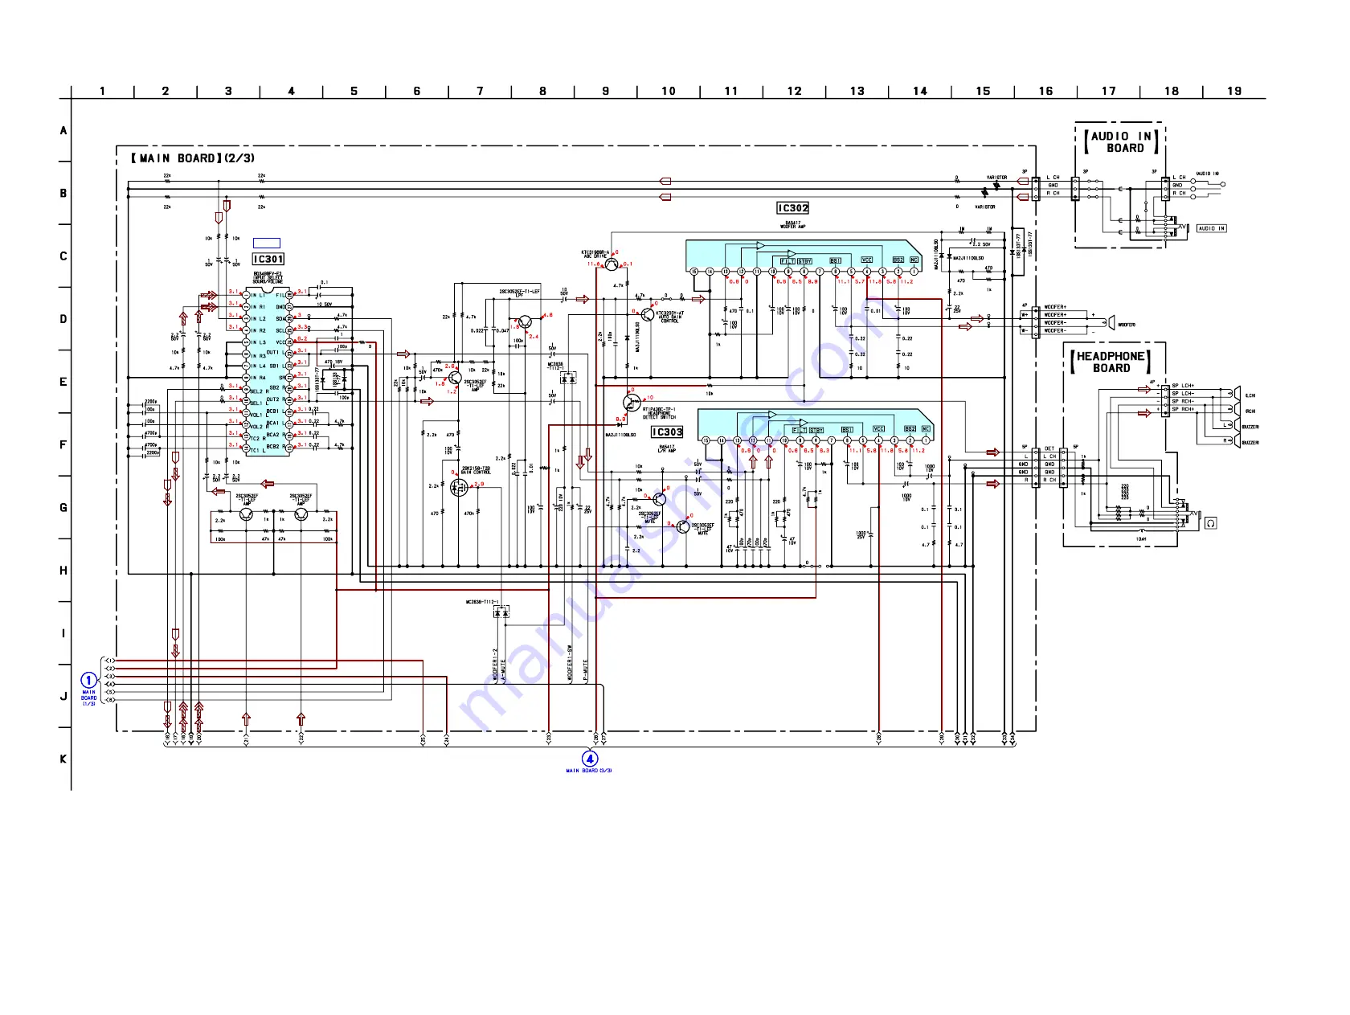The image size is (1350, 1015).
Task: Click the column number 4 grid header
Action: tap(291, 91)
